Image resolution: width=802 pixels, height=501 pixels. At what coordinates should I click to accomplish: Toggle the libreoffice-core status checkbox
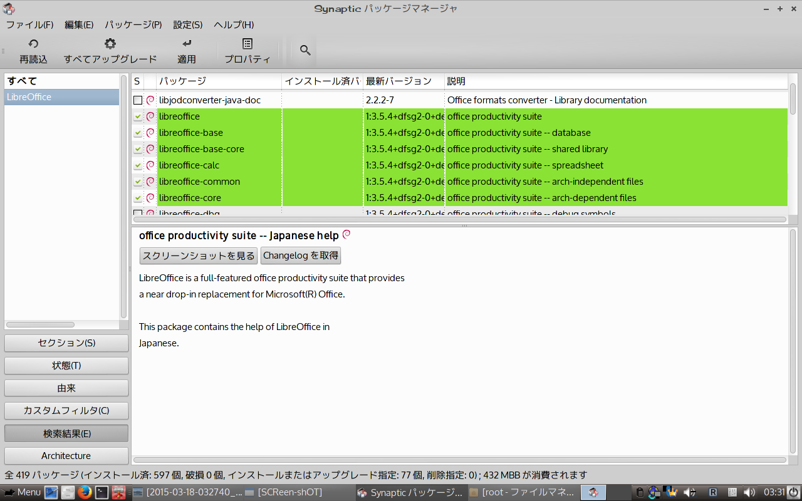click(138, 198)
